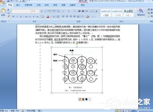
Task: Click the 字数: 769 word count
Action: [15, 111]
